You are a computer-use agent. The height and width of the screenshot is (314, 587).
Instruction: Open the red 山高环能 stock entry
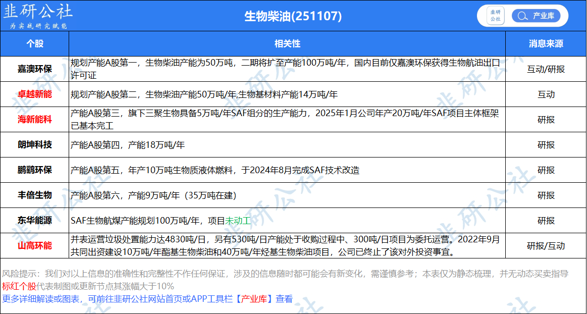point(35,246)
